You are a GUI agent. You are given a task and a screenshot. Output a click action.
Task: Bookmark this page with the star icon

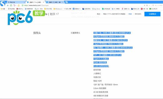[147, 5]
